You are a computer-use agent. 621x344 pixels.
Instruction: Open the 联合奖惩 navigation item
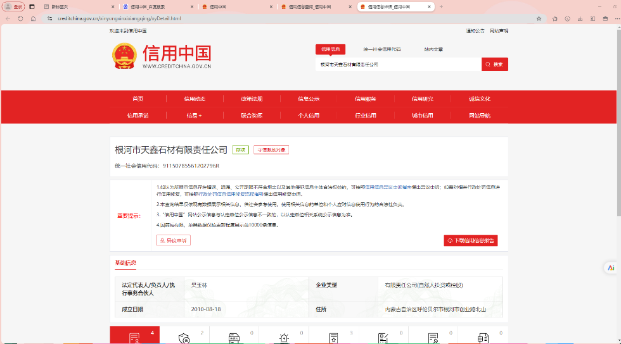[x=252, y=116]
